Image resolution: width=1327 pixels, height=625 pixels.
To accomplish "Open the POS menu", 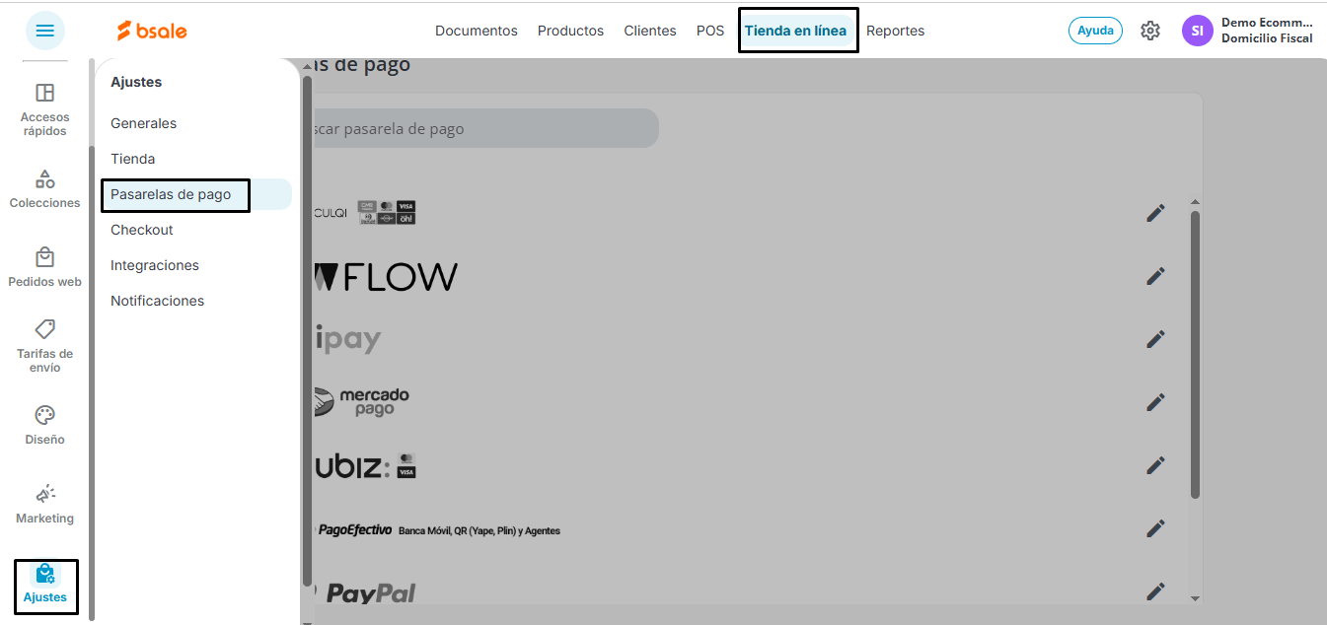I will [710, 31].
